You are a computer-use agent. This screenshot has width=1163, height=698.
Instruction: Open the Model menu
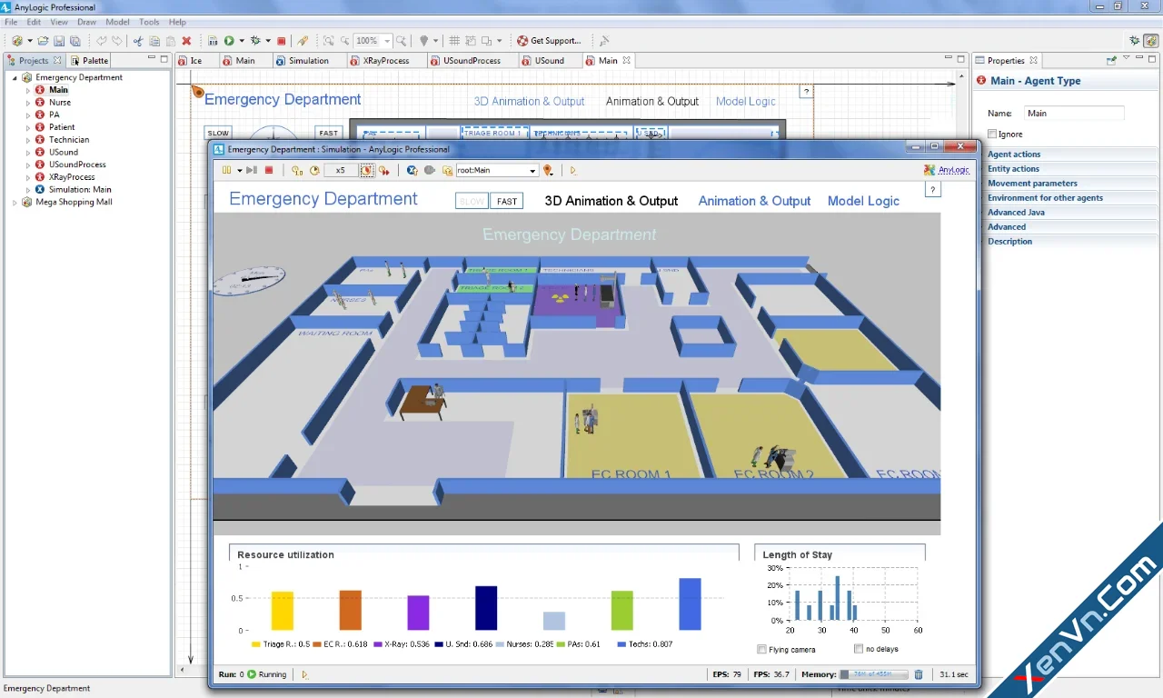pyautogui.click(x=117, y=22)
